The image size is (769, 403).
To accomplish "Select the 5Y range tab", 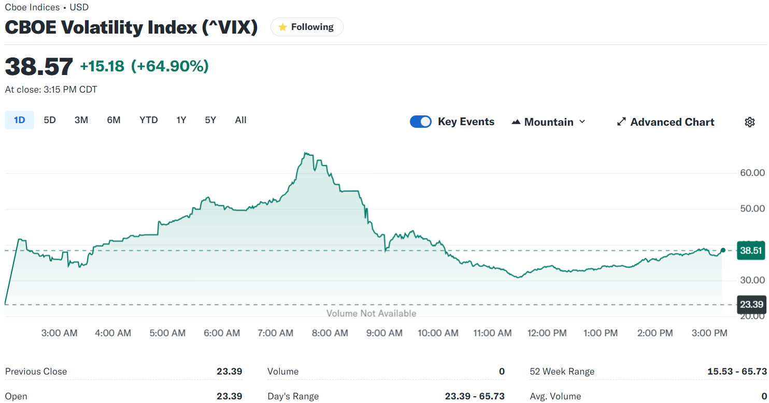I will (210, 120).
